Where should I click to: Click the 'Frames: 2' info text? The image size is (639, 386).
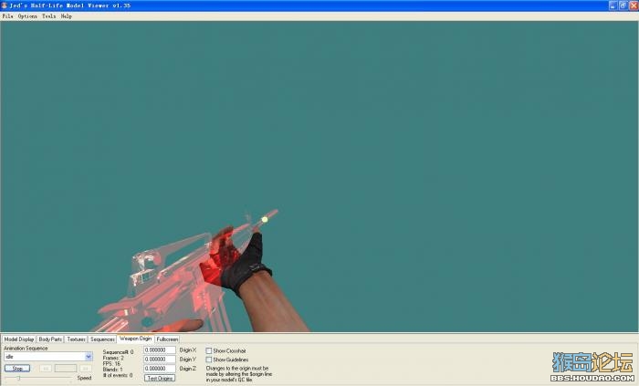113,358
